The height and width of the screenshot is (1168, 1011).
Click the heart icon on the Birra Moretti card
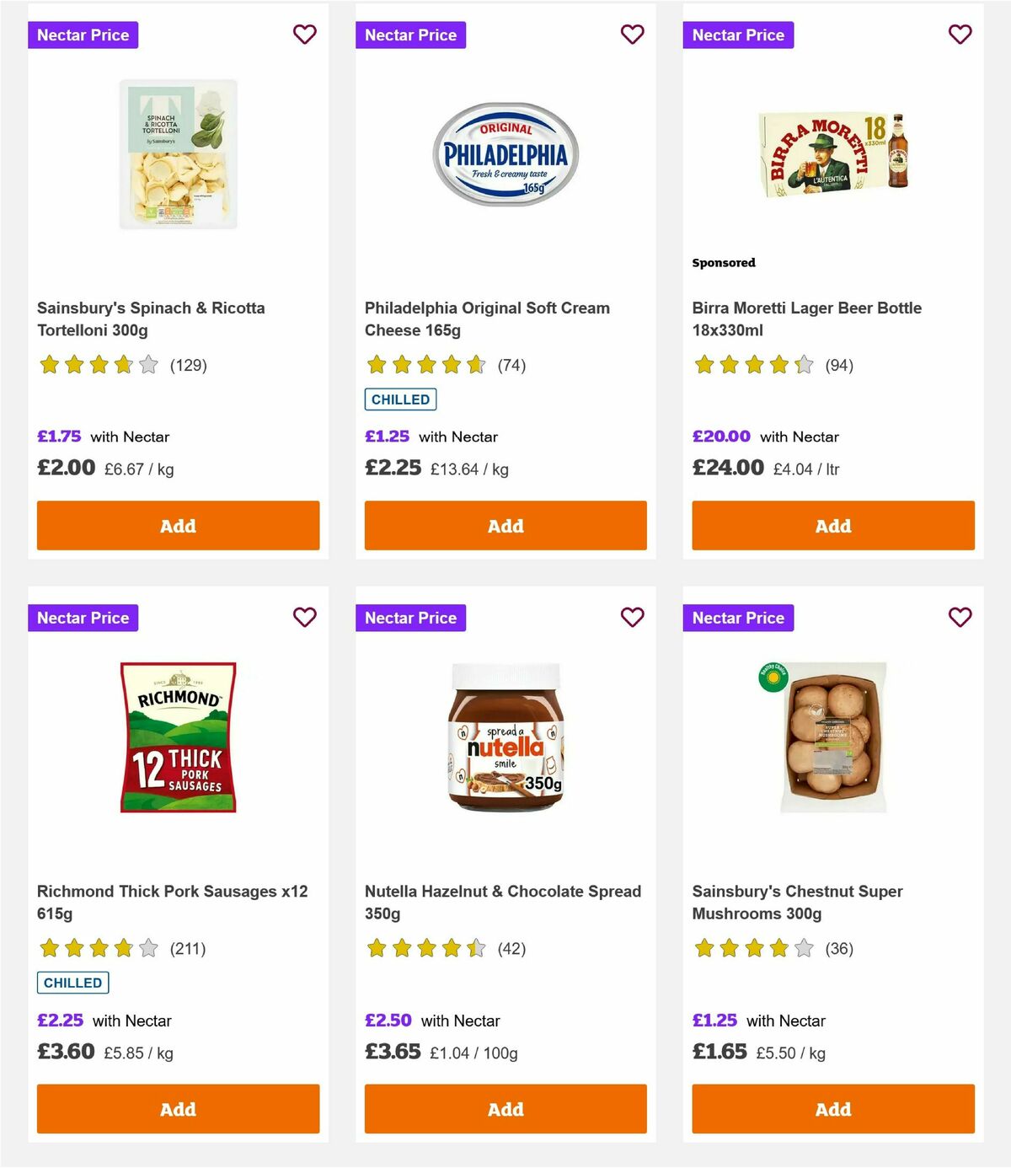coord(960,35)
